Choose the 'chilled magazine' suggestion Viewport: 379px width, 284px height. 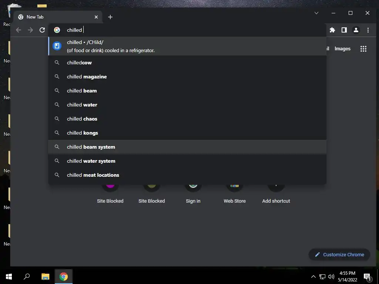187,77
